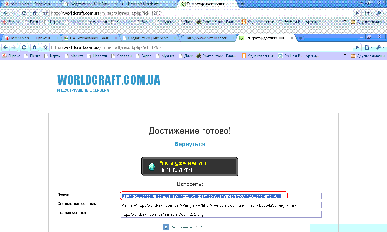This screenshot has height=232, width=387.
Task: Open Promo-store bookmark in the upper bookmarks bar
Action: click(x=217, y=22)
